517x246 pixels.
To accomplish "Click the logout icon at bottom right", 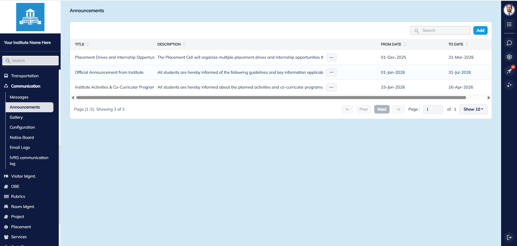I will click(509, 237).
